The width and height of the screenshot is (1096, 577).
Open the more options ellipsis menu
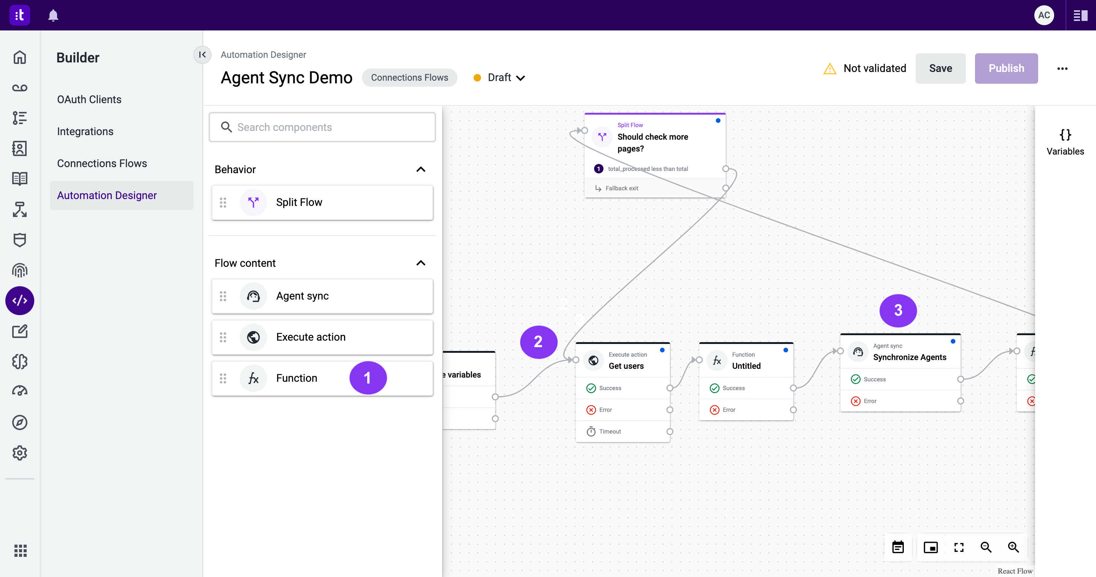click(x=1062, y=69)
